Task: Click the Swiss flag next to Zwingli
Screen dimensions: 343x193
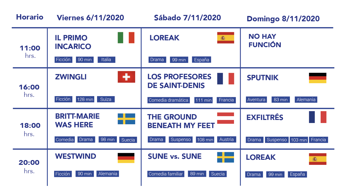Action: click(x=126, y=77)
